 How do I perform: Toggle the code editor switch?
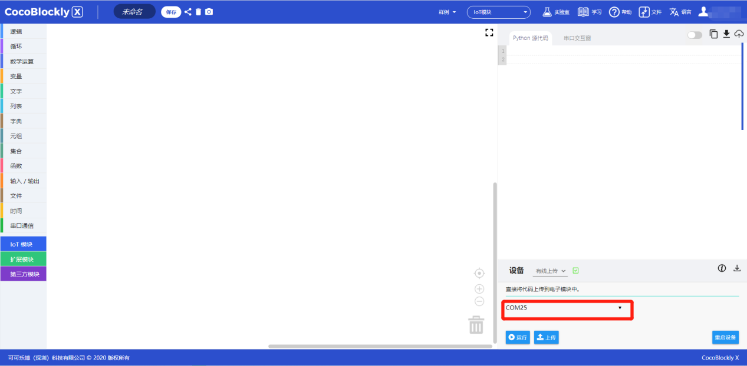(x=695, y=35)
